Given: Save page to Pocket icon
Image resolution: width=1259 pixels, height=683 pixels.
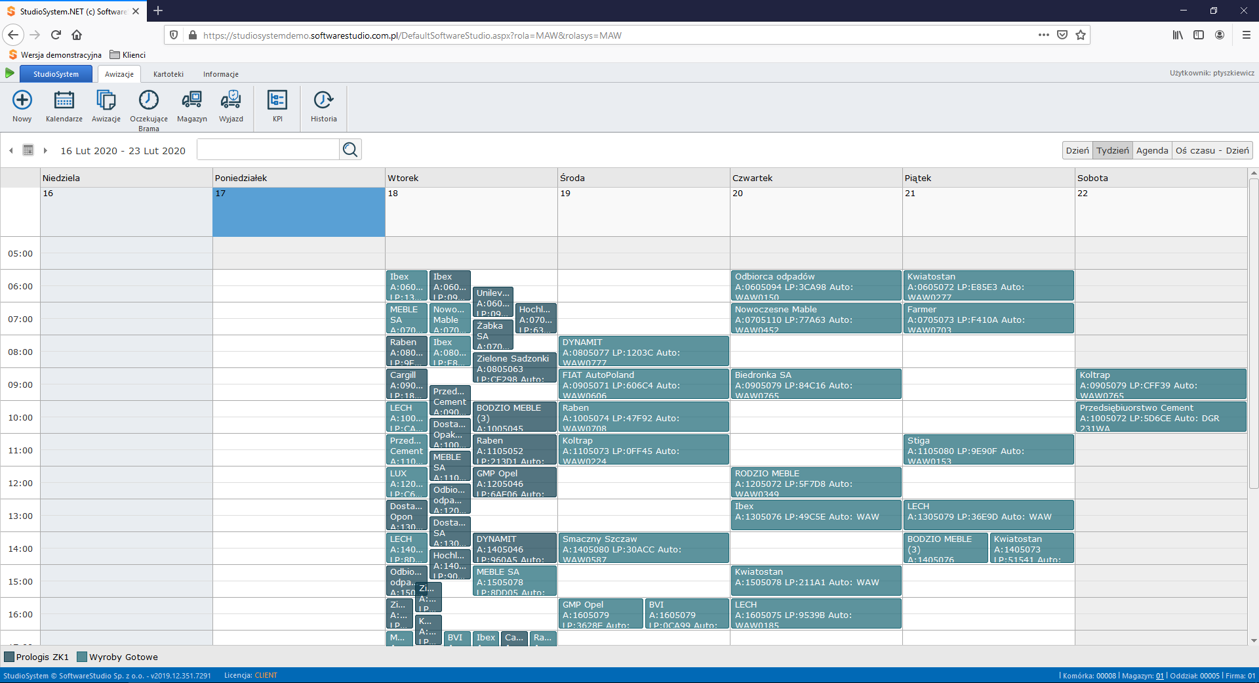Looking at the screenshot, I should pyautogui.click(x=1062, y=35).
